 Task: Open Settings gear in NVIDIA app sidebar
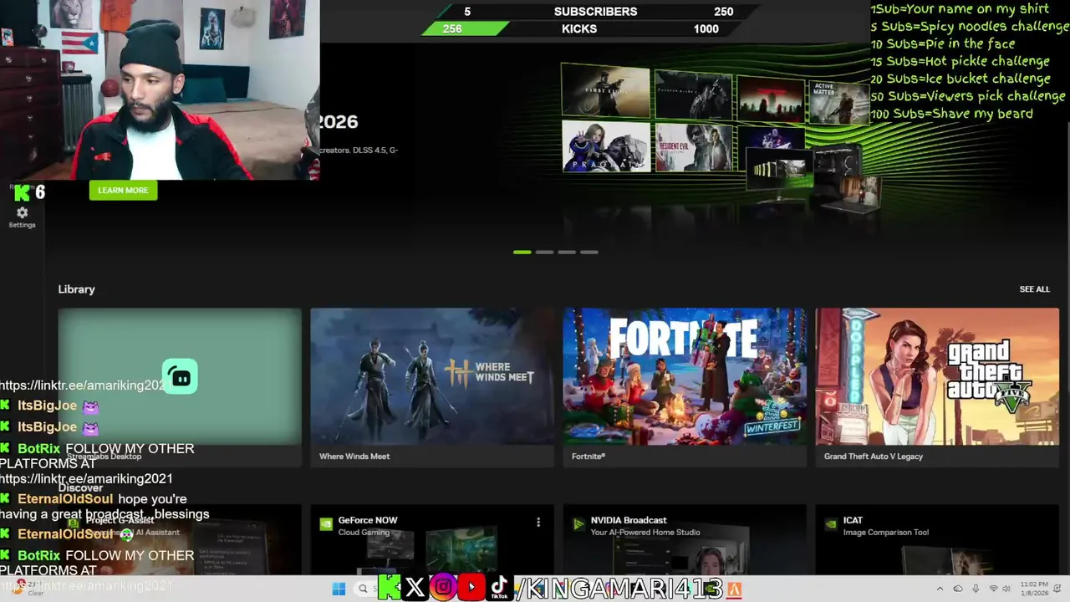pyautogui.click(x=22, y=213)
